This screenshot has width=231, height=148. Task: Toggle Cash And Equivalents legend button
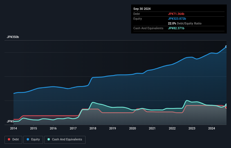[65, 140]
